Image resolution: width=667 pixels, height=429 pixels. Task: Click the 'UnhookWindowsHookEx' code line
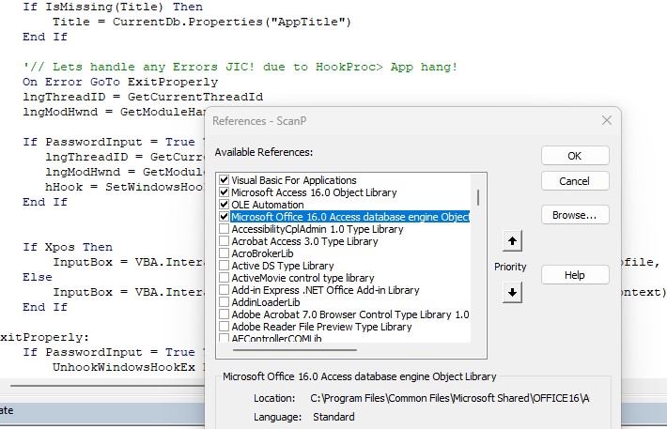point(128,367)
